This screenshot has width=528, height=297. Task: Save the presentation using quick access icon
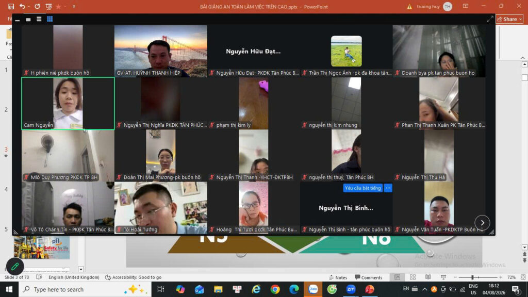(x=11, y=6)
